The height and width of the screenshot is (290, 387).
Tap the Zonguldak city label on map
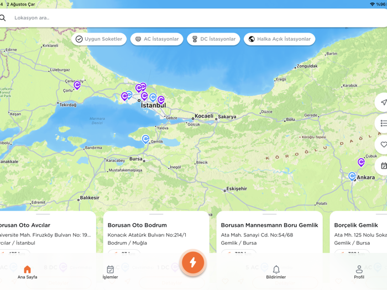[307, 66]
